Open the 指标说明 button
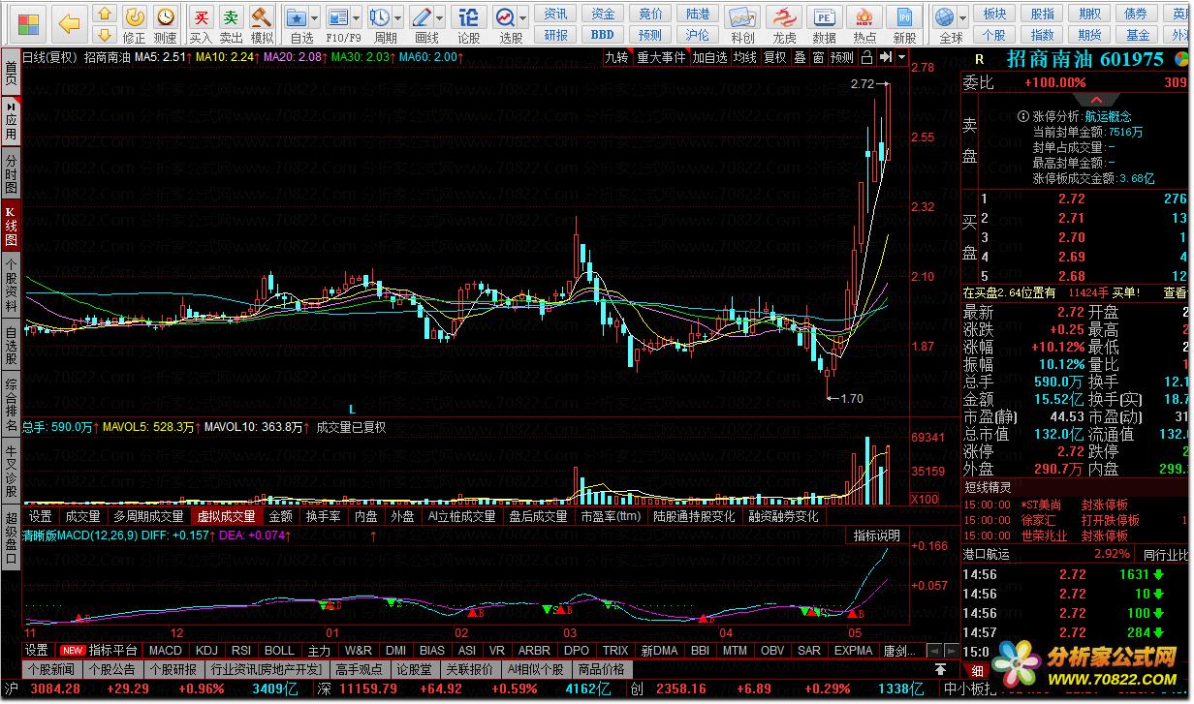Viewport: 1194px width, 704px height. [876, 536]
